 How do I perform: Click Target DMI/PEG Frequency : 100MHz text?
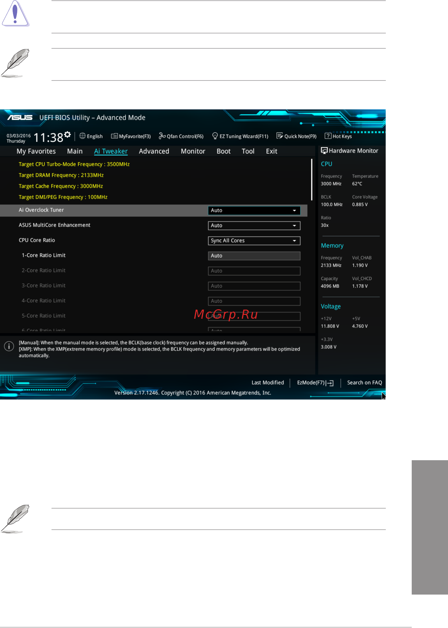[x=63, y=197]
